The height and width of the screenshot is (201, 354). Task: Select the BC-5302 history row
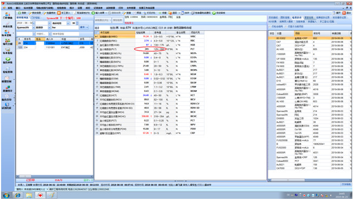310,38
